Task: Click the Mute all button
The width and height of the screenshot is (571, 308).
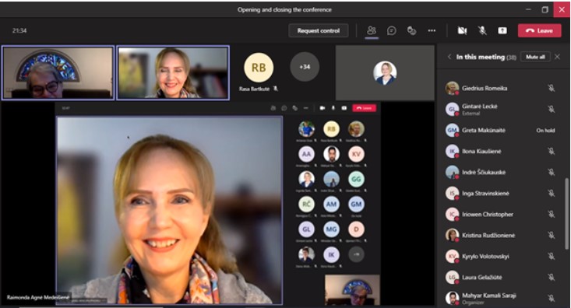Action: pyautogui.click(x=535, y=57)
